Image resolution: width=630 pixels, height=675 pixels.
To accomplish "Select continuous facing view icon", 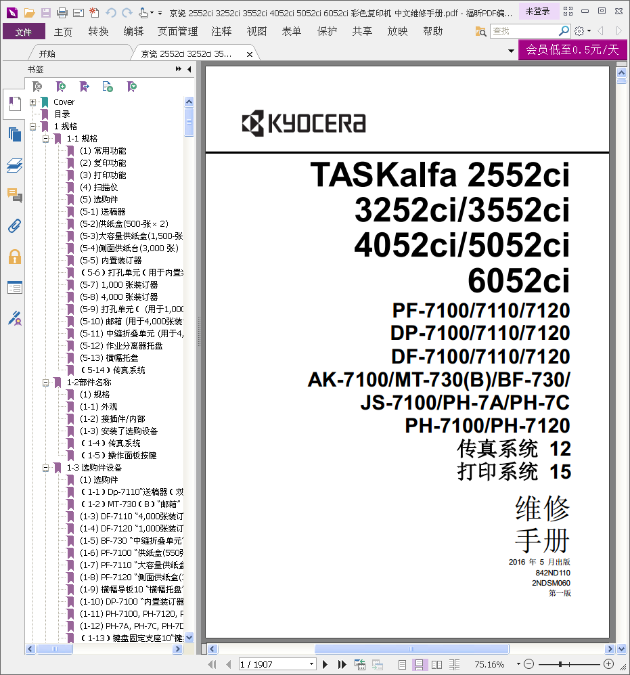I will coord(454,664).
